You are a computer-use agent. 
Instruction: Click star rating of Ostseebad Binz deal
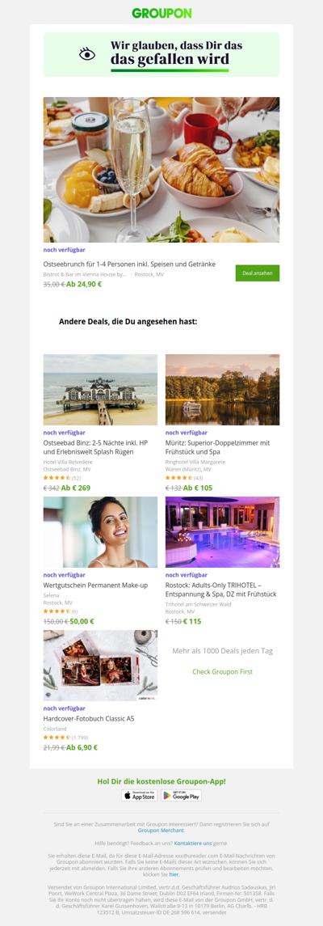57,478
